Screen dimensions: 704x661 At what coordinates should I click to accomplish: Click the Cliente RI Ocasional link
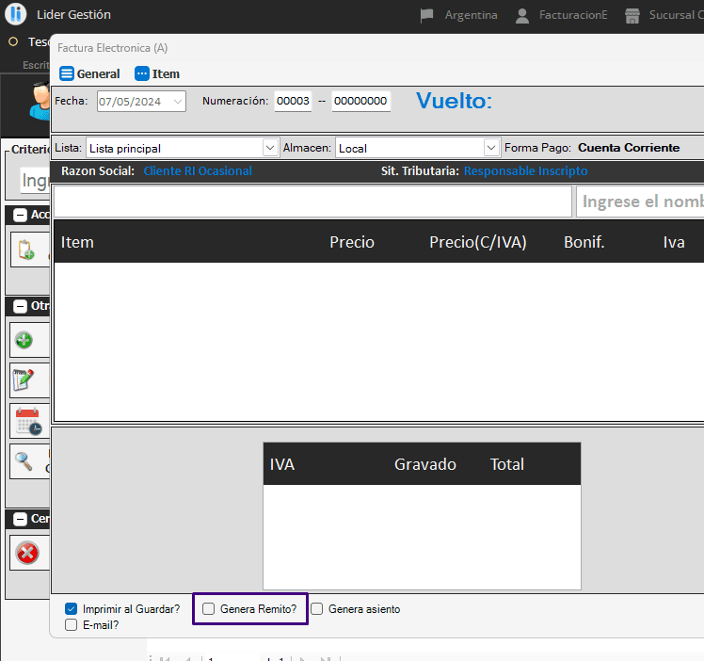(x=198, y=171)
